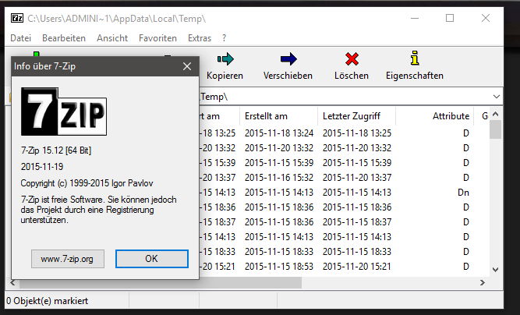520x315 pixels.
Task: Click the last access cell 2015-11-15 18:37
Action: pos(357,222)
